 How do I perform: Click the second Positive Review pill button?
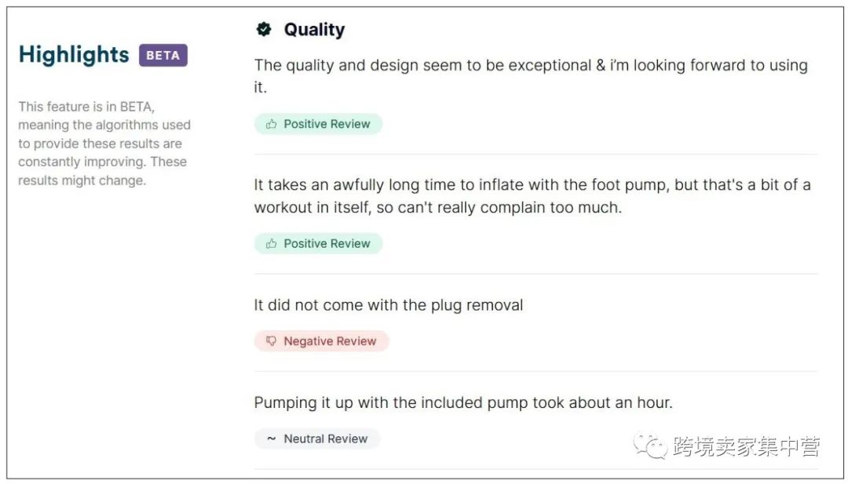[x=318, y=243]
